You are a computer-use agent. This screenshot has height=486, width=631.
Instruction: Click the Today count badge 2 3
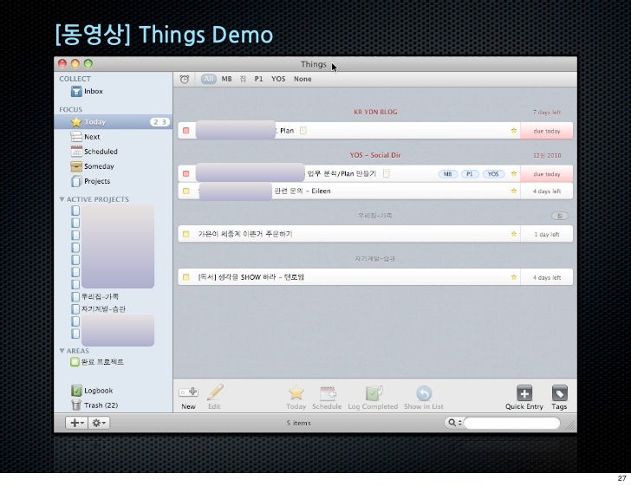[x=159, y=122]
